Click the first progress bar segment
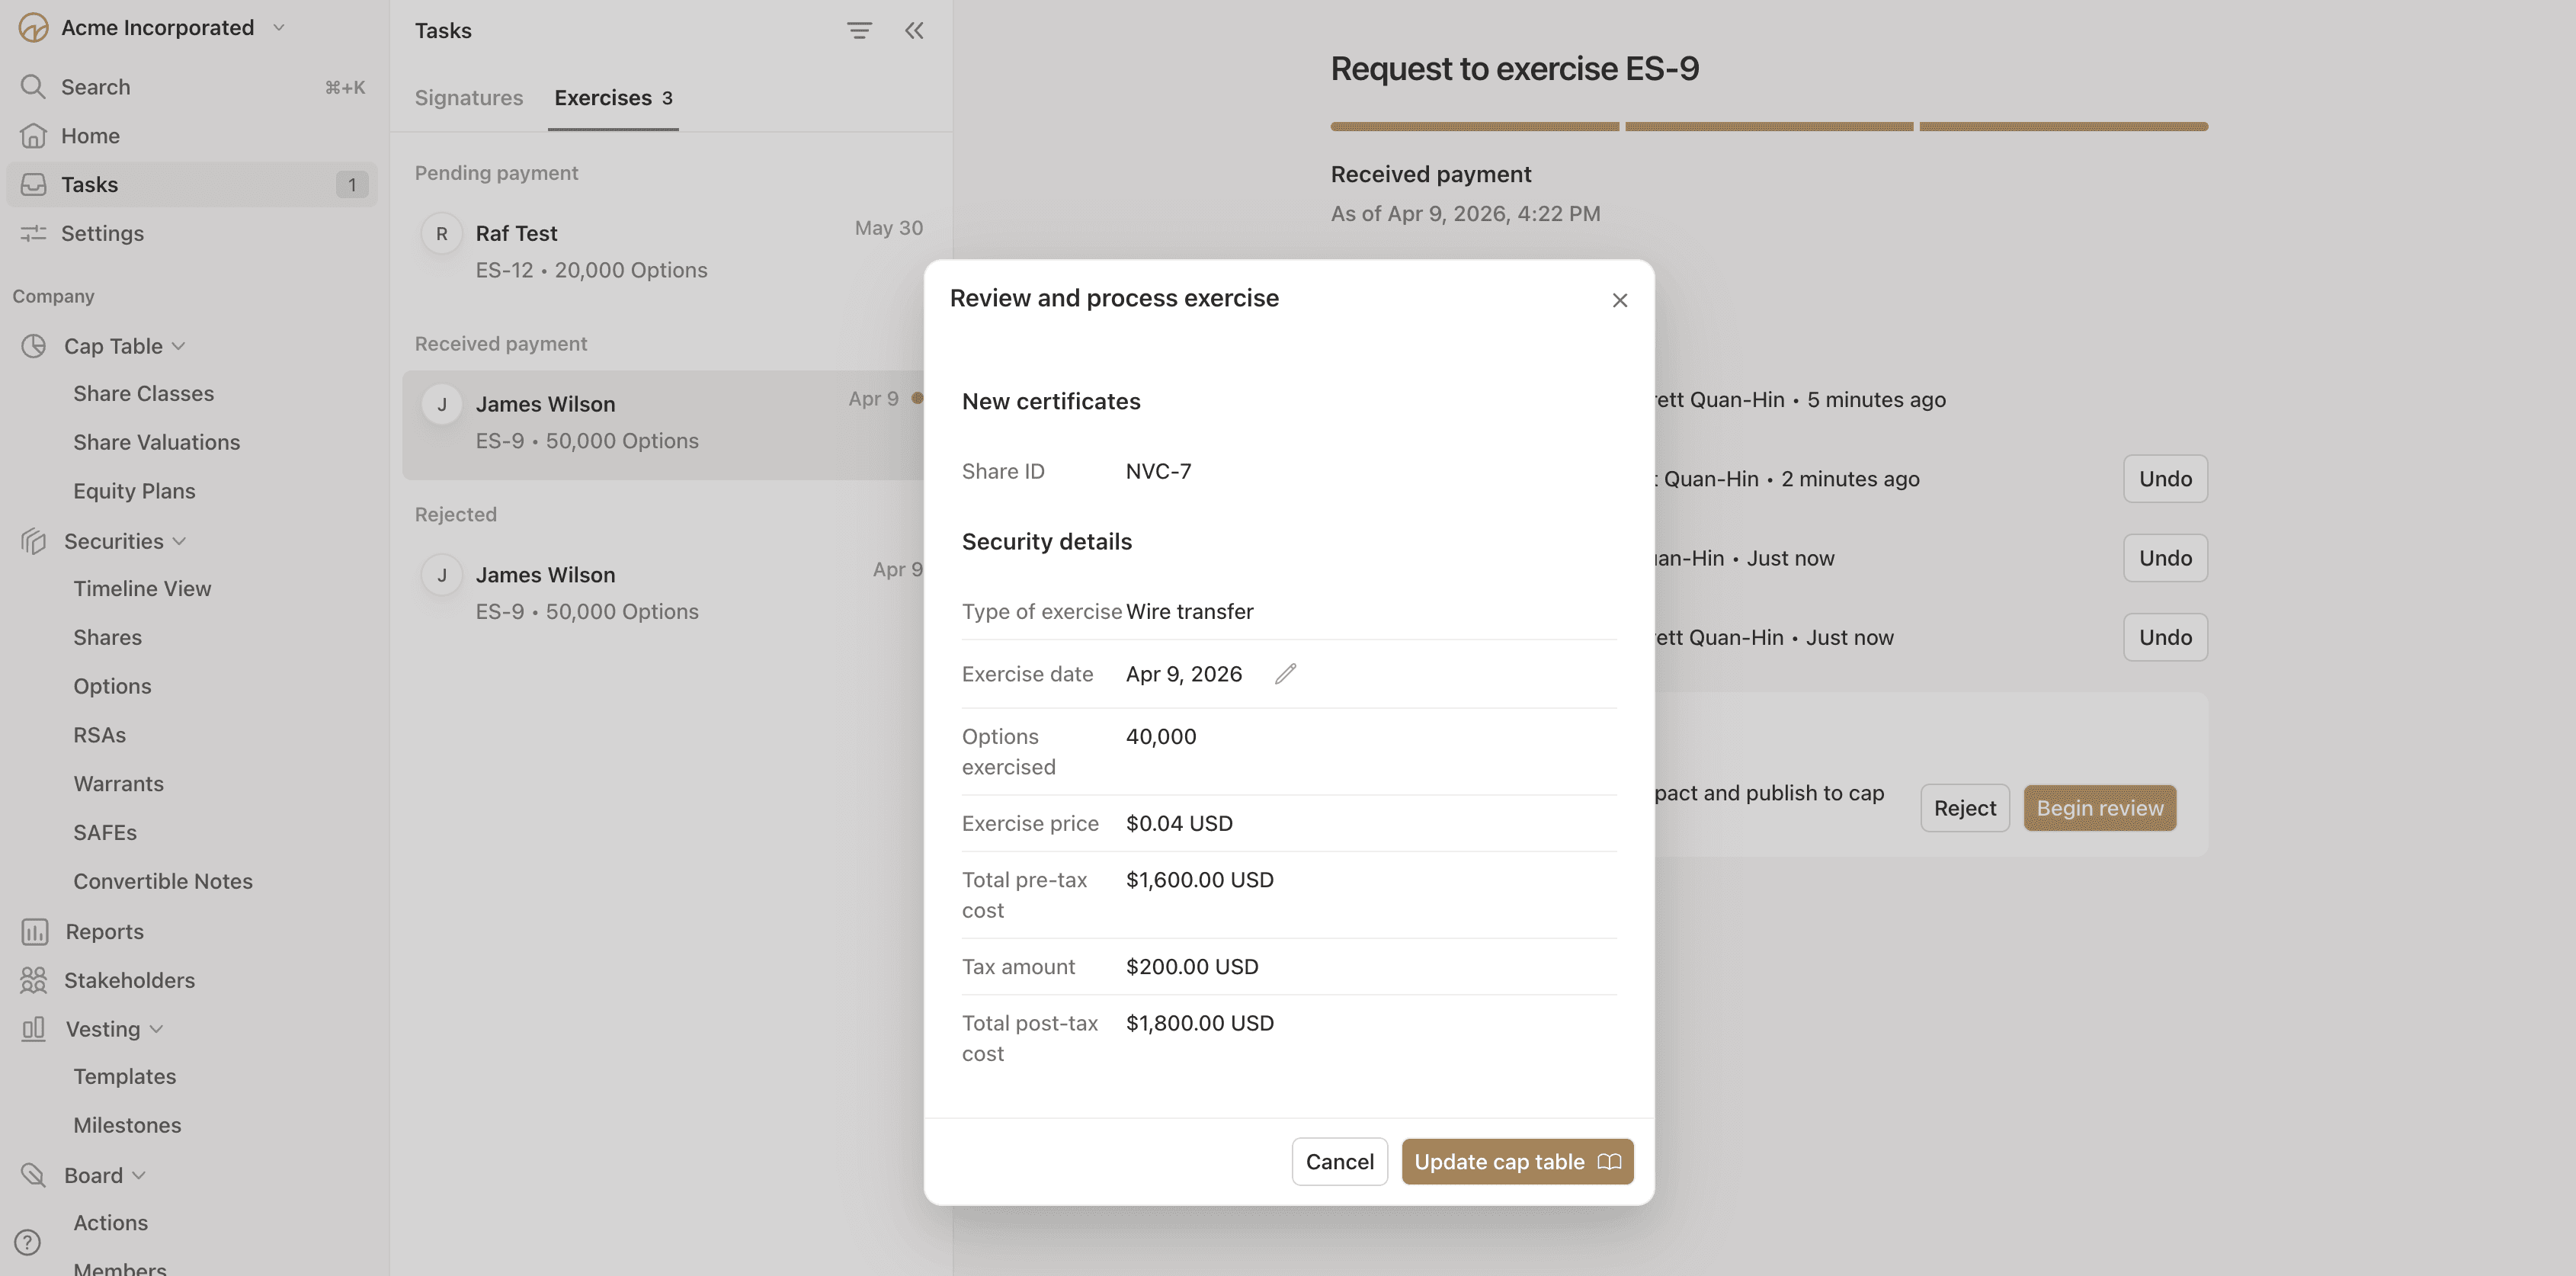 pyautogui.click(x=1474, y=127)
